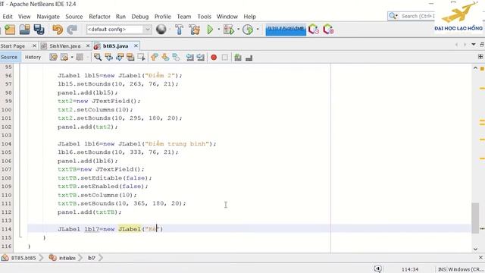Open the View menu

pyautogui.click(x=24, y=17)
